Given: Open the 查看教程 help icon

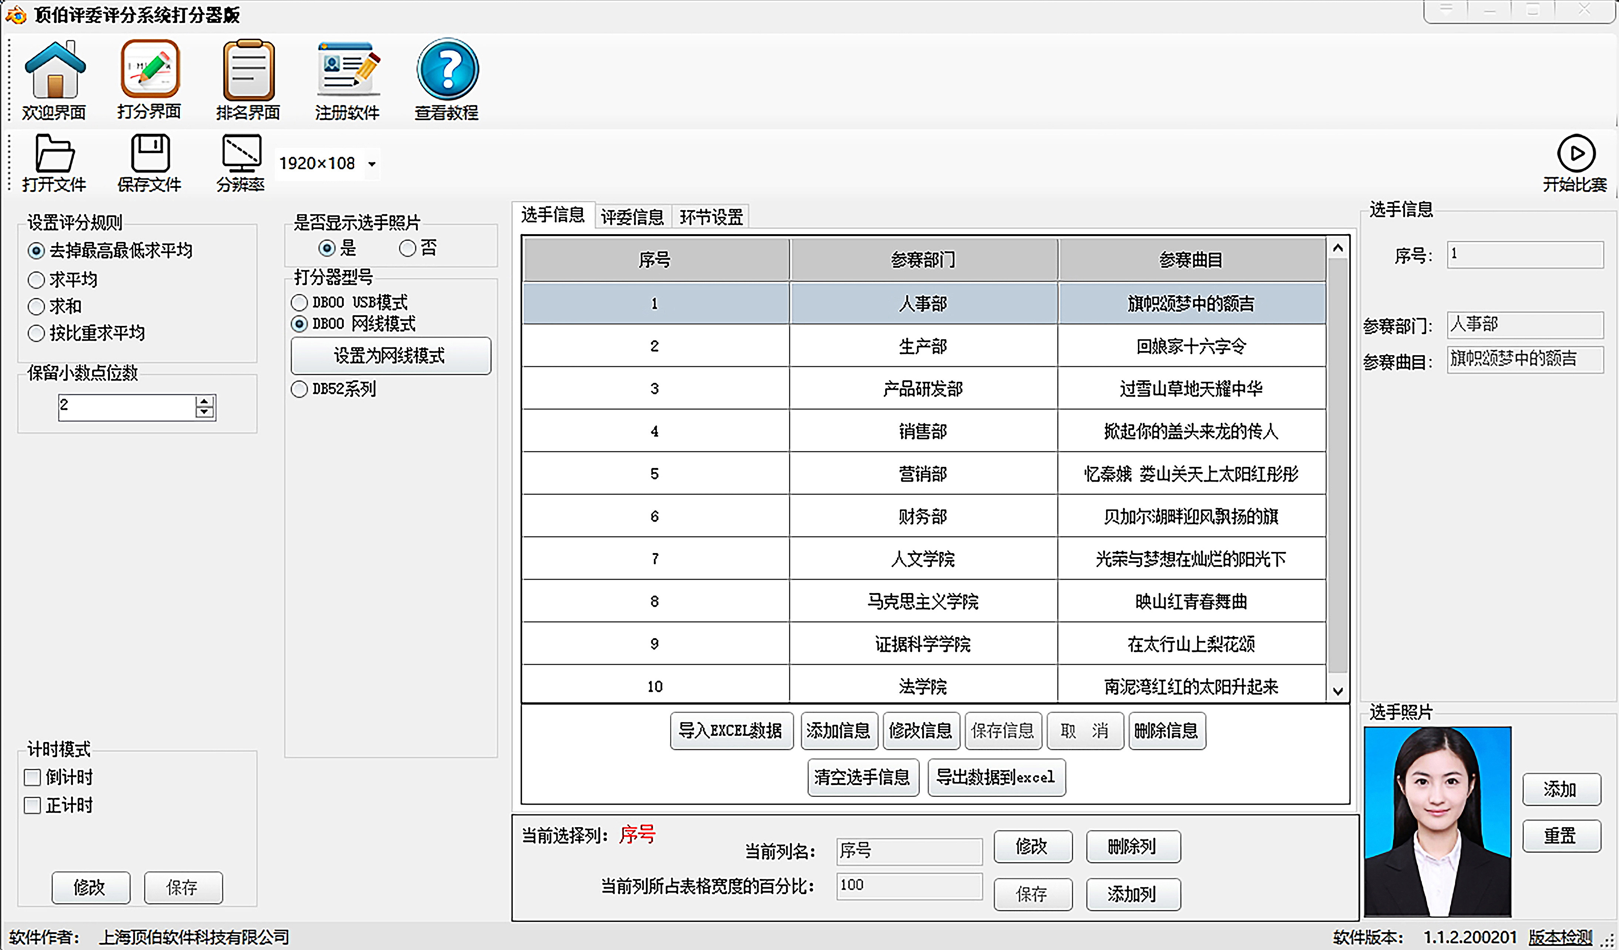Looking at the screenshot, I should pos(447,70).
